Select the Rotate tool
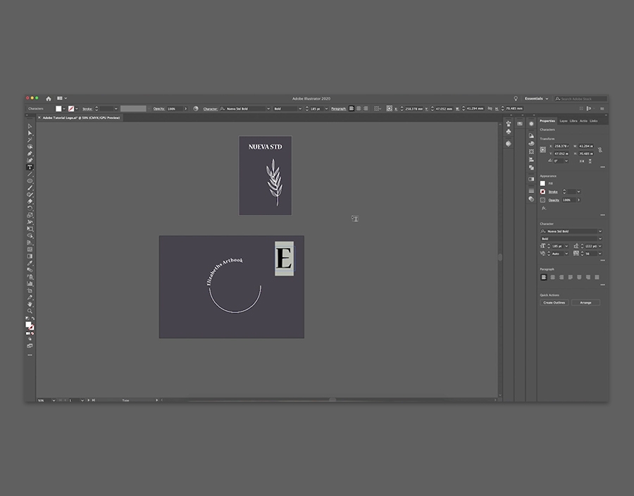This screenshot has height=496, width=634. tap(30, 208)
